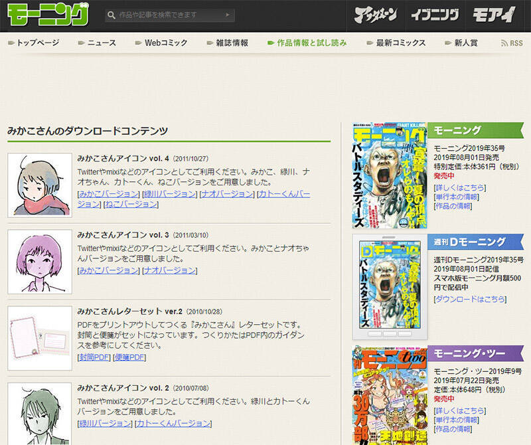Open the イブニング magazine logo link
Screen dimensions: 531x445
[x=434, y=15]
